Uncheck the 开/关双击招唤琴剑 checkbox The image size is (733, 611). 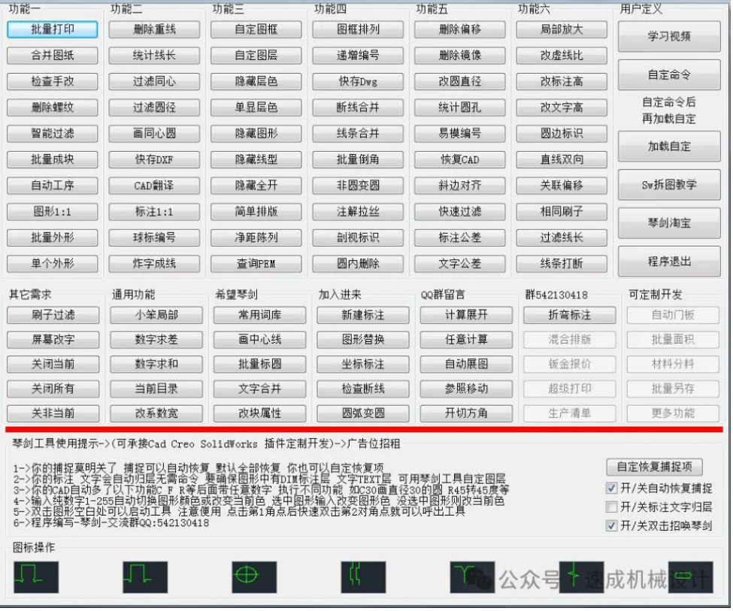coord(612,525)
